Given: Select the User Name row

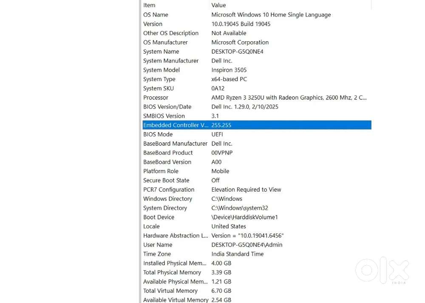Looking at the screenshot, I should (257, 245).
